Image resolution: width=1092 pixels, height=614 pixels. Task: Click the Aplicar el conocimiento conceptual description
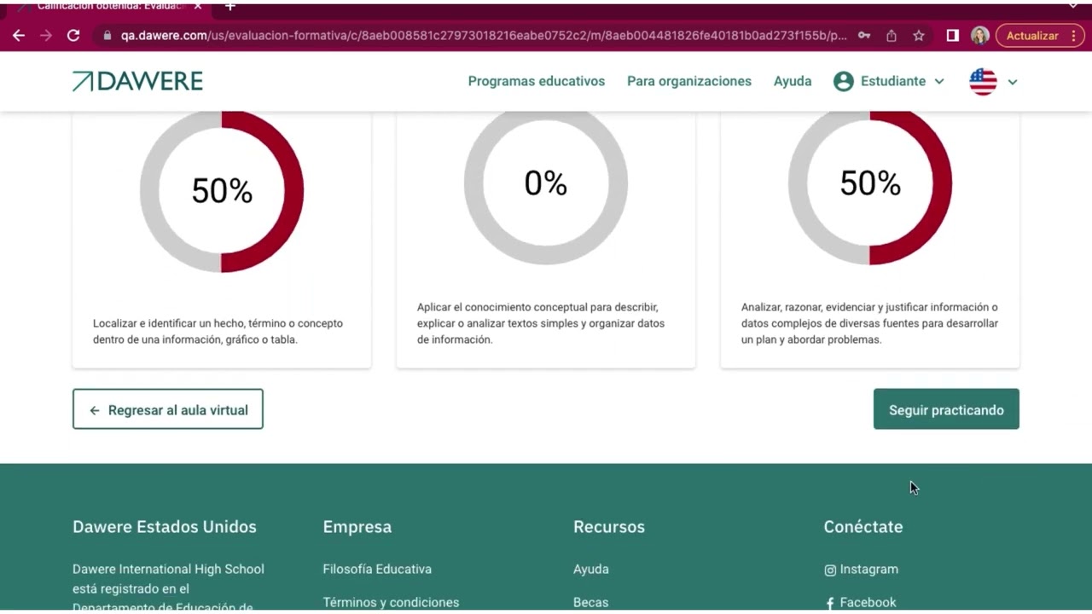(541, 323)
